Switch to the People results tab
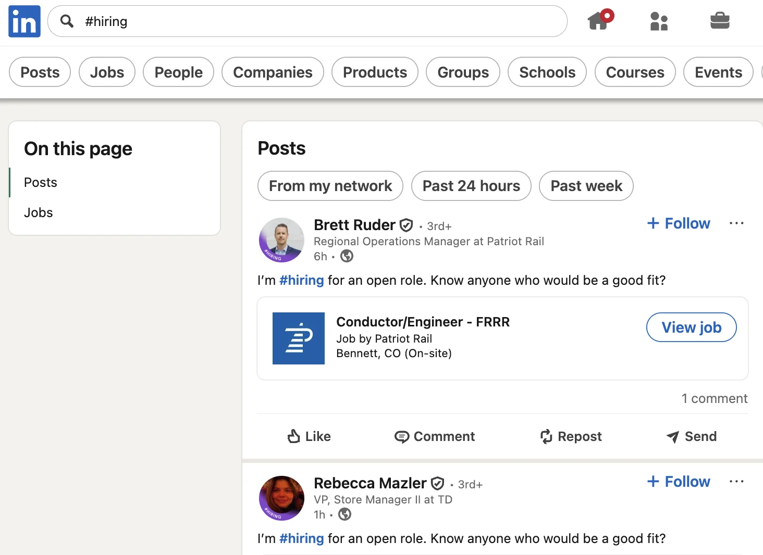This screenshot has height=555, width=763. (178, 72)
